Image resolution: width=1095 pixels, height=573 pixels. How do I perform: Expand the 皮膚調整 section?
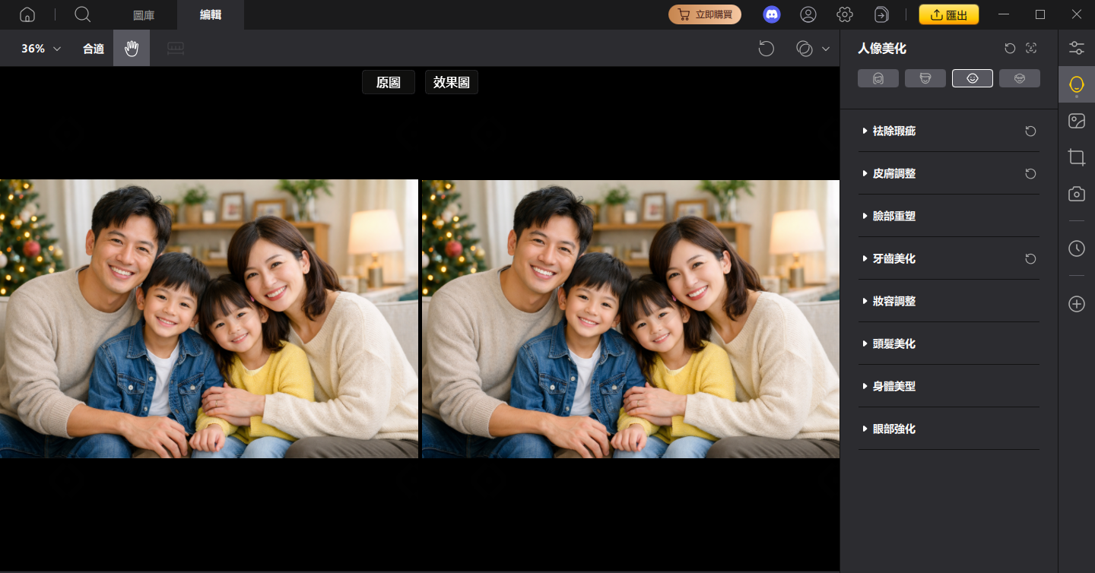895,173
